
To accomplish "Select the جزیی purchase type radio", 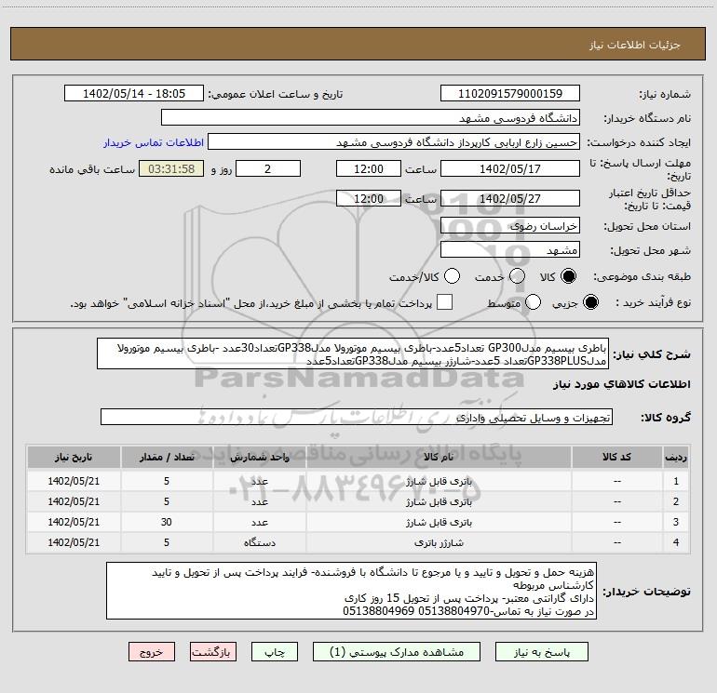I will pyautogui.click(x=590, y=302).
